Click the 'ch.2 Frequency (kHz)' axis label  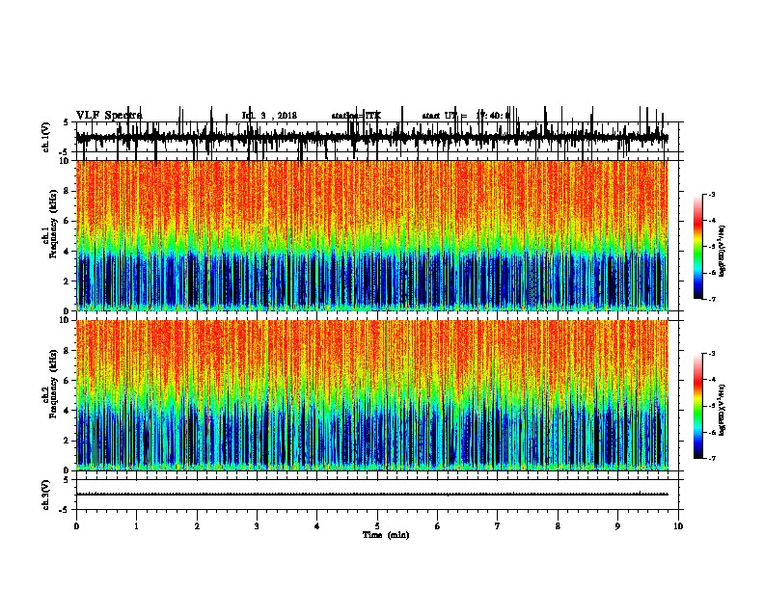tap(50, 384)
